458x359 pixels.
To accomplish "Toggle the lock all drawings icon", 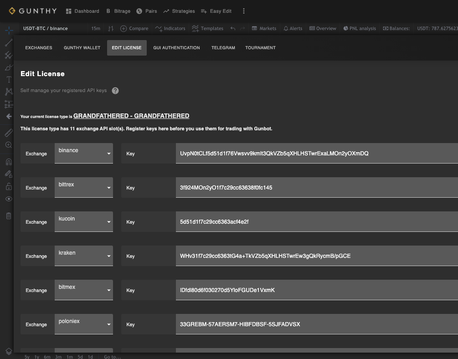I will (8, 186).
